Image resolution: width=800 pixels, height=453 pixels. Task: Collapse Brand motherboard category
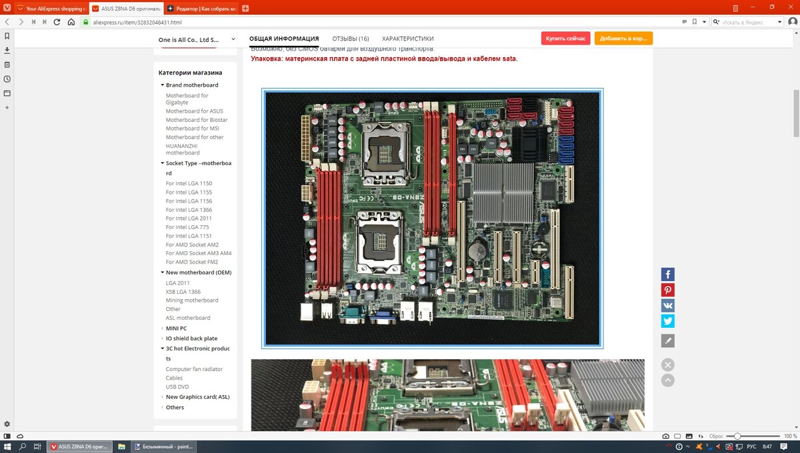click(162, 85)
